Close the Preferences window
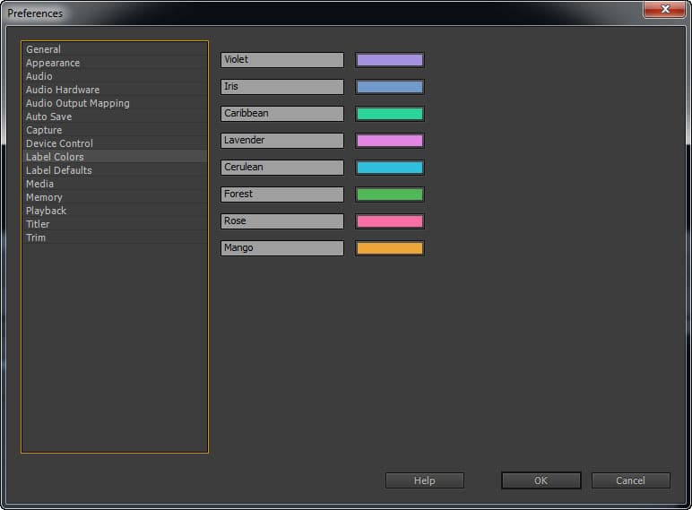 pos(665,9)
